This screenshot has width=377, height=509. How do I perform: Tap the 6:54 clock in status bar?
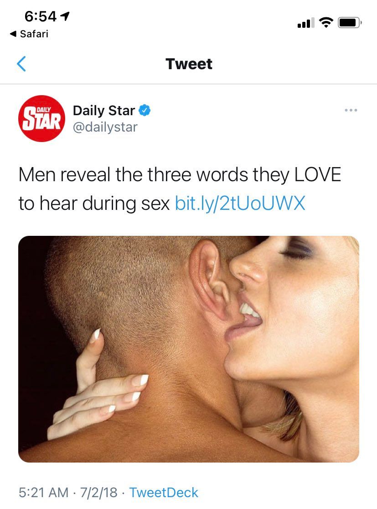coord(41,16)
